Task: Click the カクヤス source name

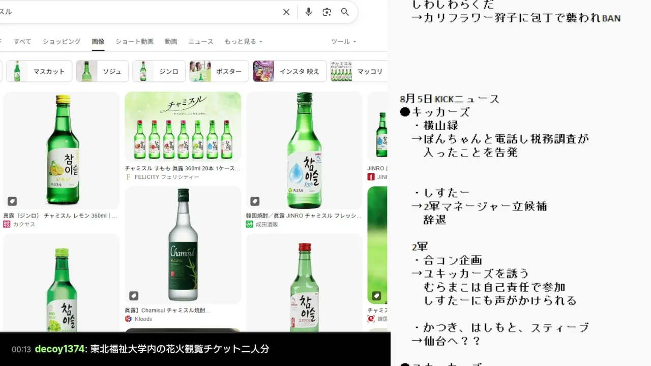Action: (x=24, y=224)
